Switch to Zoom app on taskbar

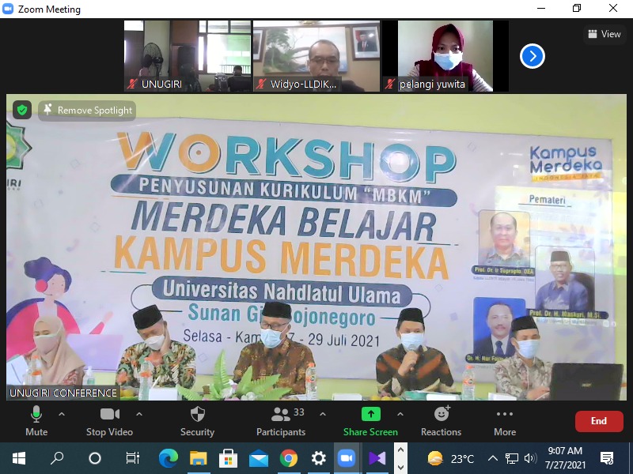point(347,458)
